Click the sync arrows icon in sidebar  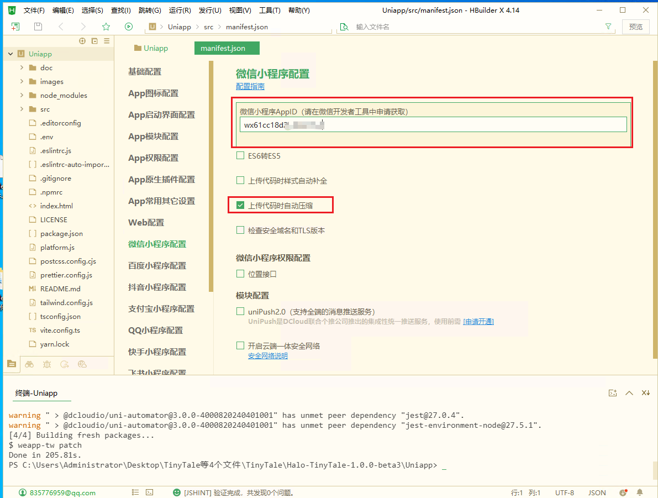coord(65,364)
